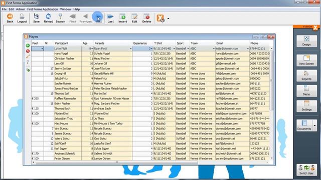Click the Max Mouse participant cell
Image resolution: width=321 pixels, height=180 pixels.
68,123
